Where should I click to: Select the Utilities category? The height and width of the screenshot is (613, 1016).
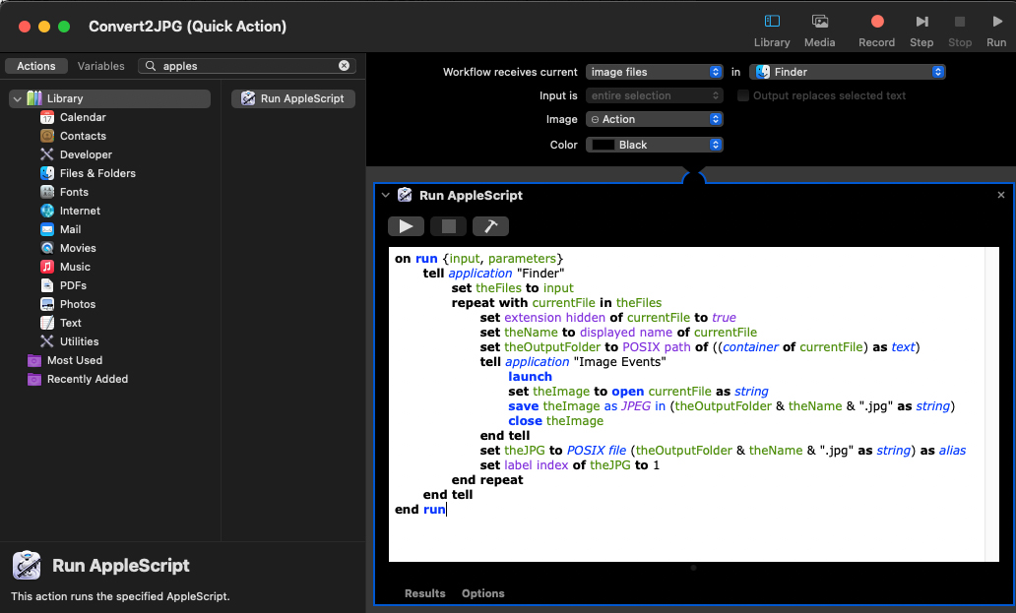(79, 342)
